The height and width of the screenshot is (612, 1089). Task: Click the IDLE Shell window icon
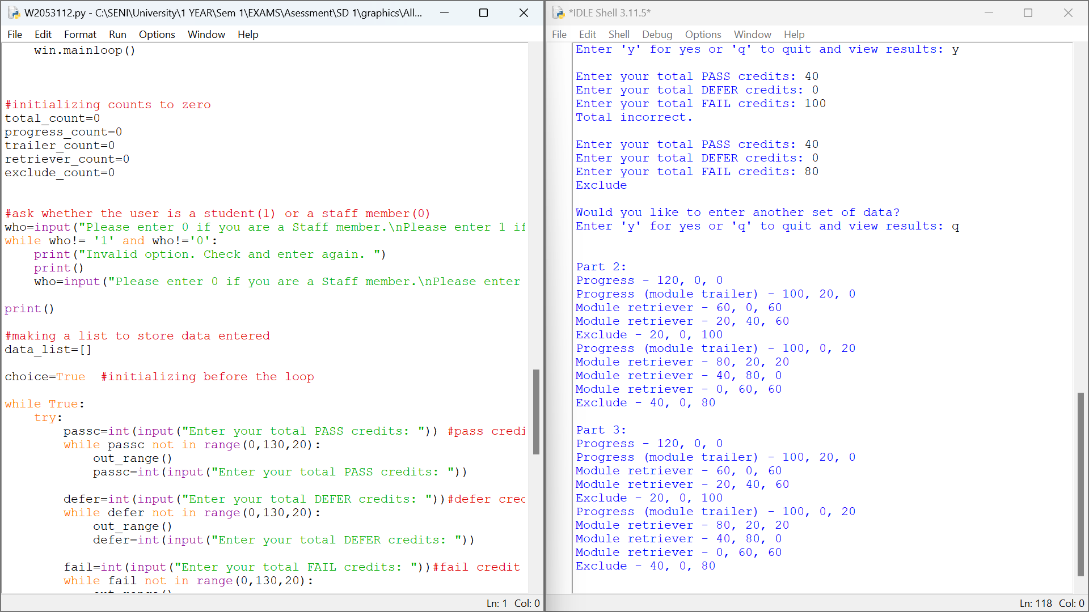point(558,12)
